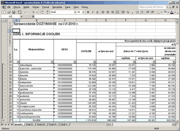Click the Open file folder icon
Viewport: 180px width, 131px height.
9,12
